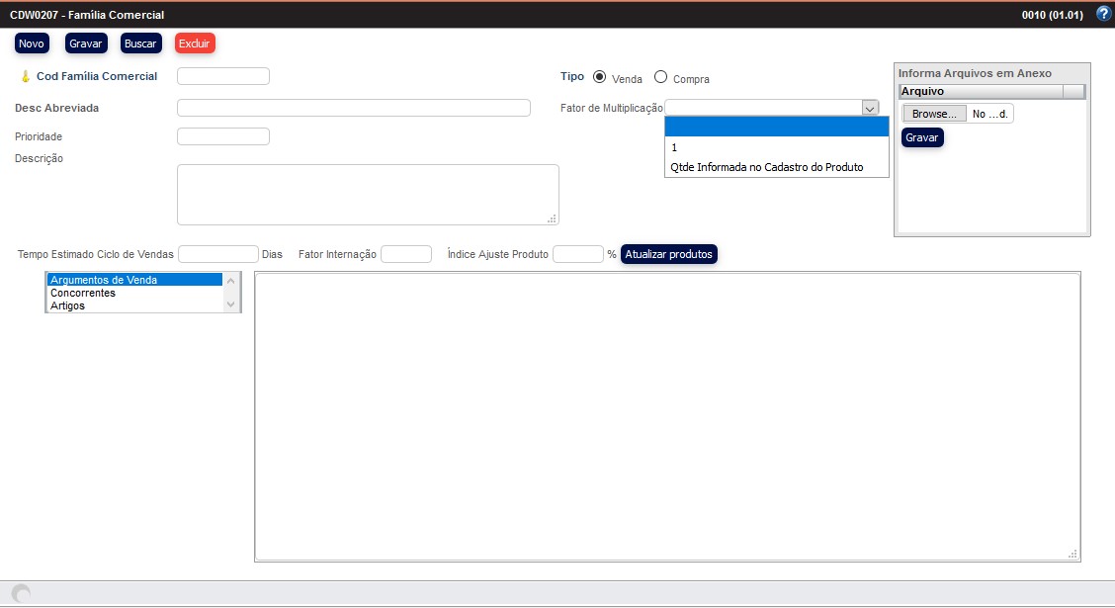Open the Browse... file chooser
This screenshot has width=1115, height=608.
(x=934, y=114)
